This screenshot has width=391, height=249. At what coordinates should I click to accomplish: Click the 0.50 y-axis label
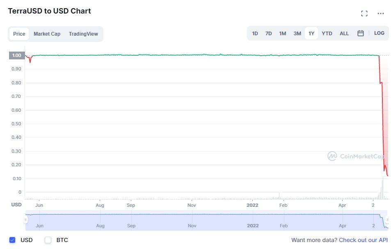[x=16, y=124]
